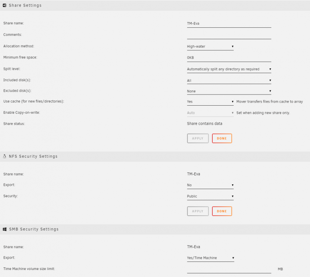Open the Included disk(s) All dropdown

(x=229, y=81)
